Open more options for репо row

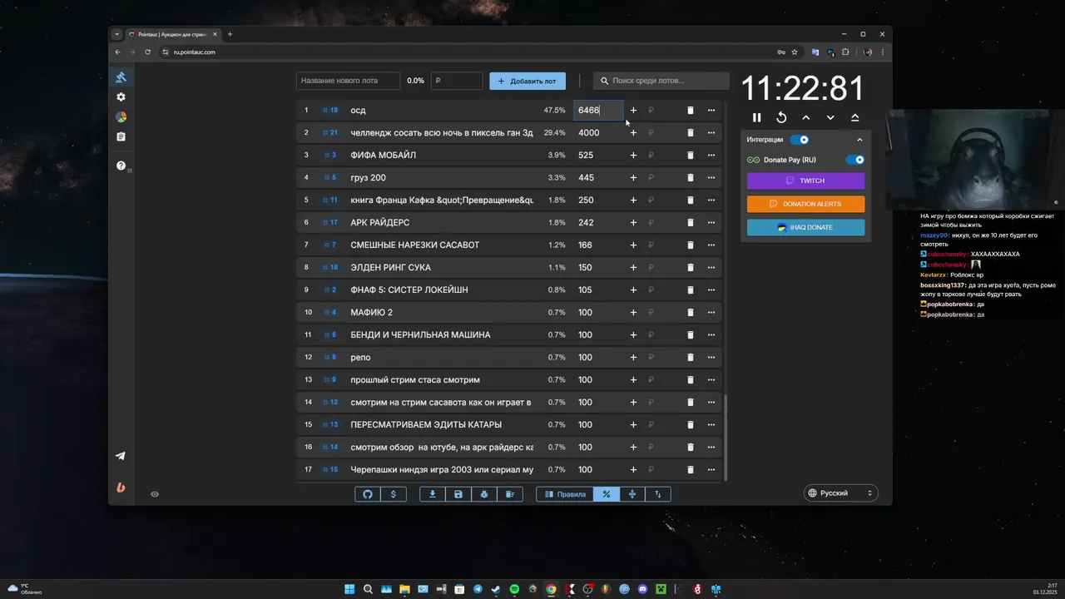pyautogui.click(x=711, y=357)
